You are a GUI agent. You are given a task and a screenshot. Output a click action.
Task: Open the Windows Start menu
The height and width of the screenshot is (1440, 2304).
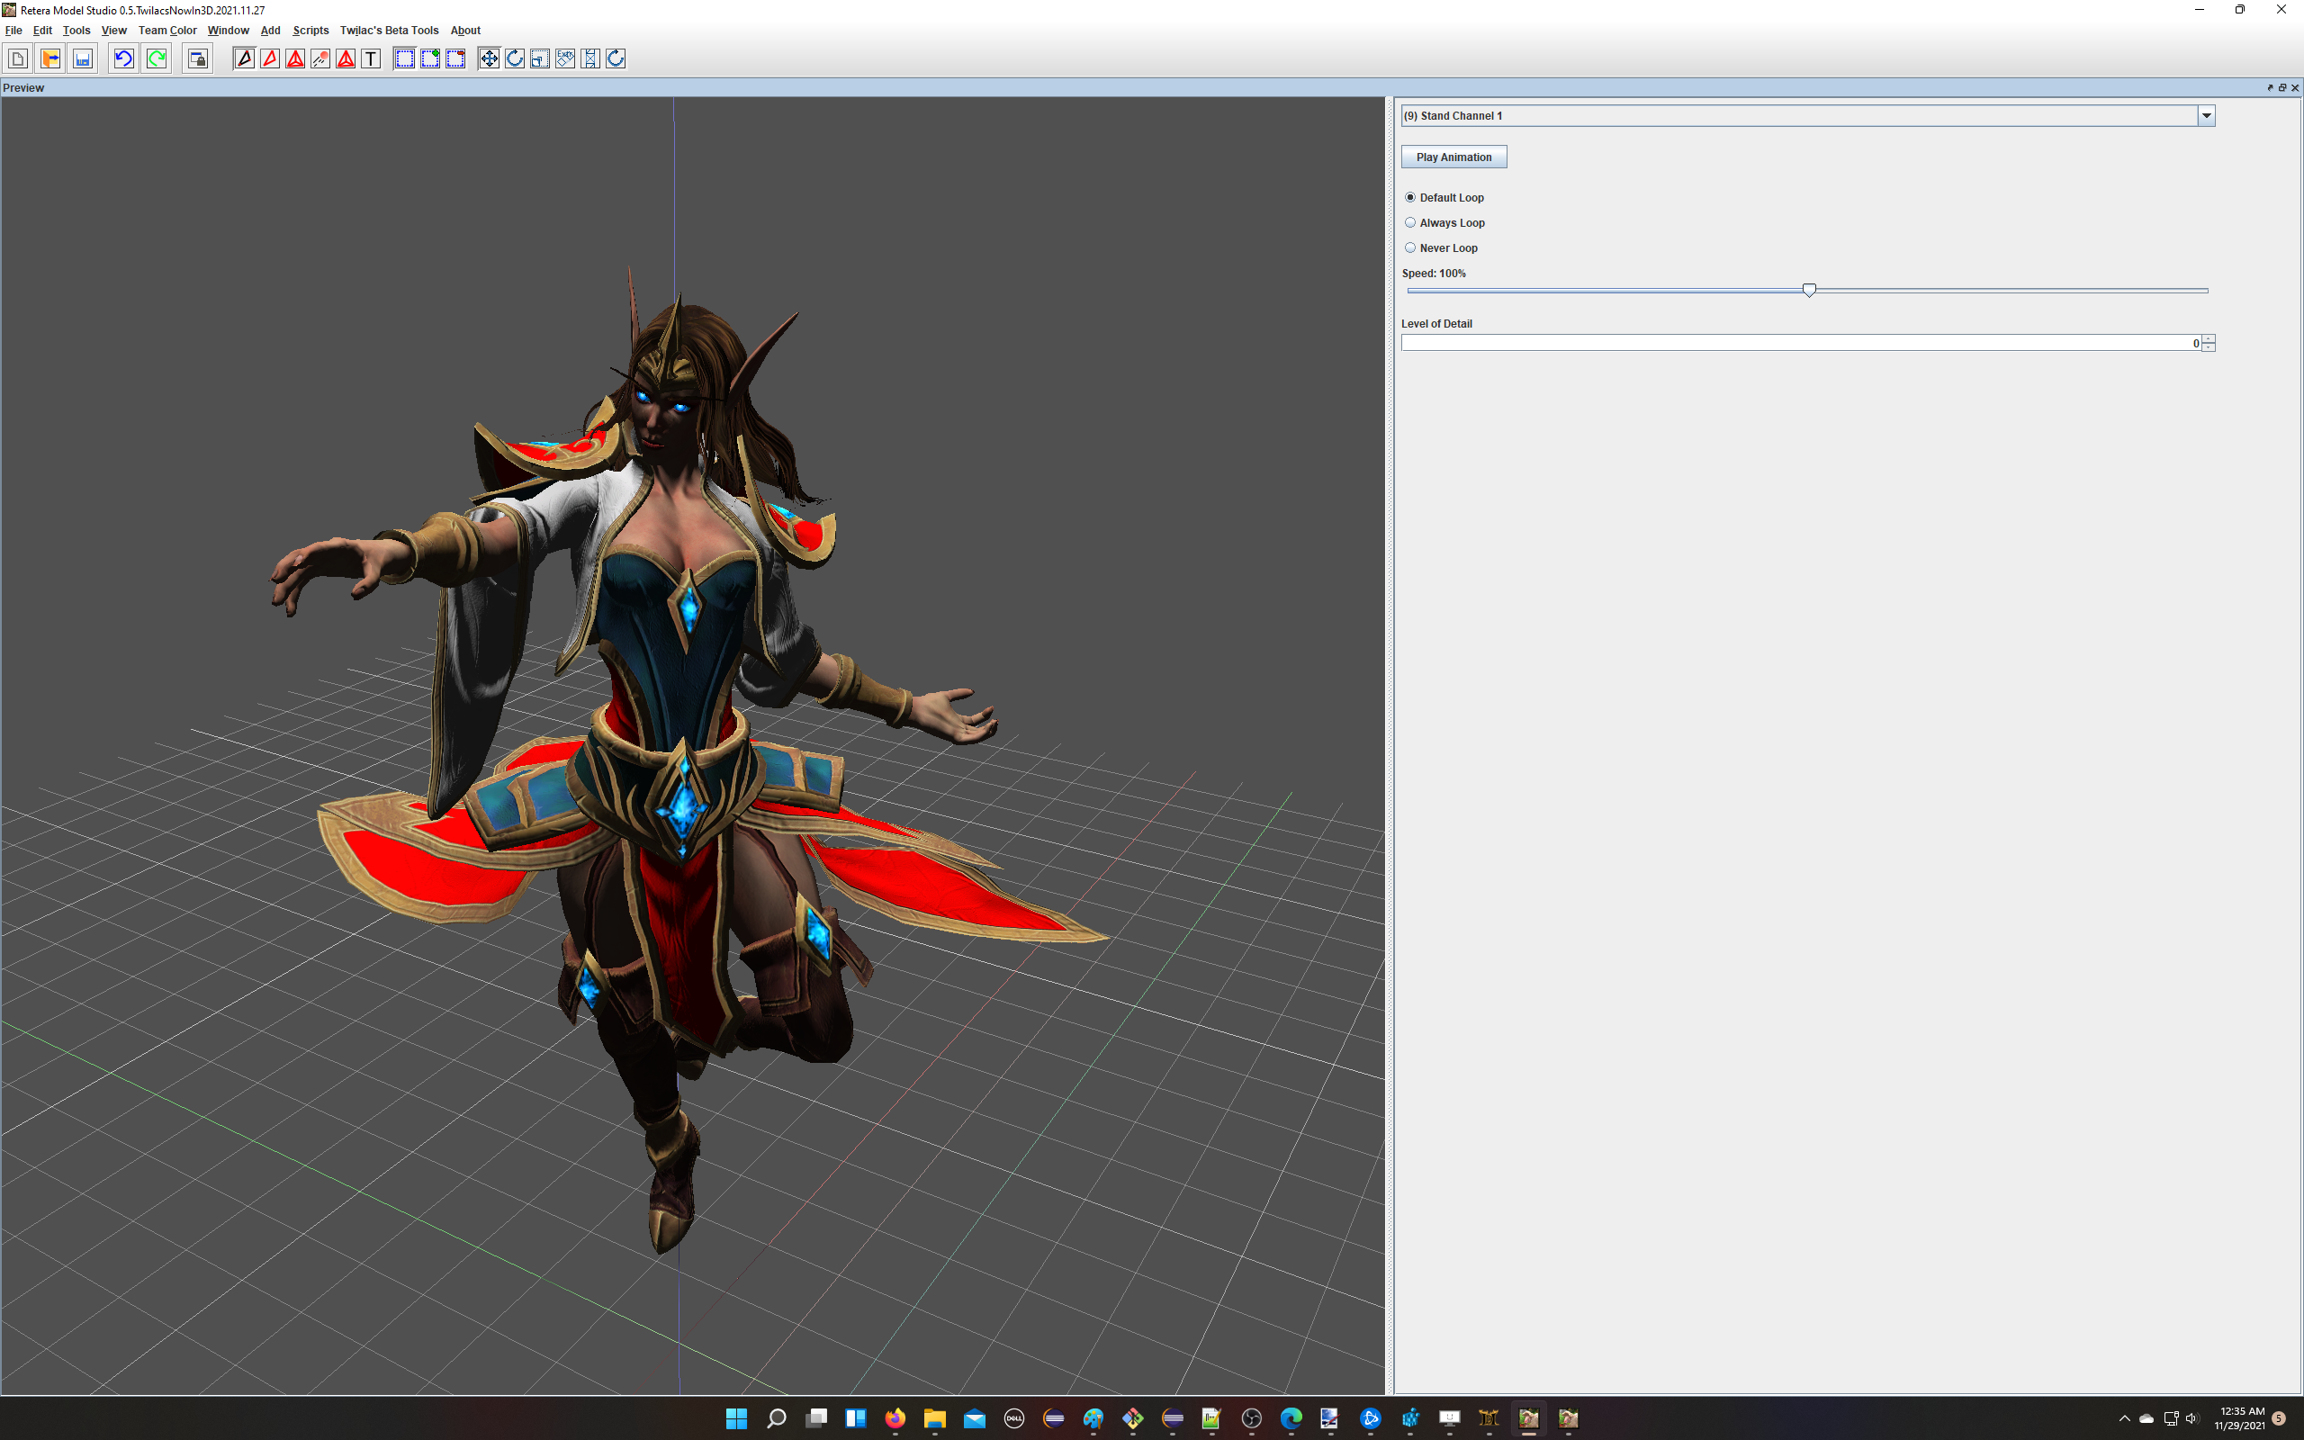tap(736, 1418)
